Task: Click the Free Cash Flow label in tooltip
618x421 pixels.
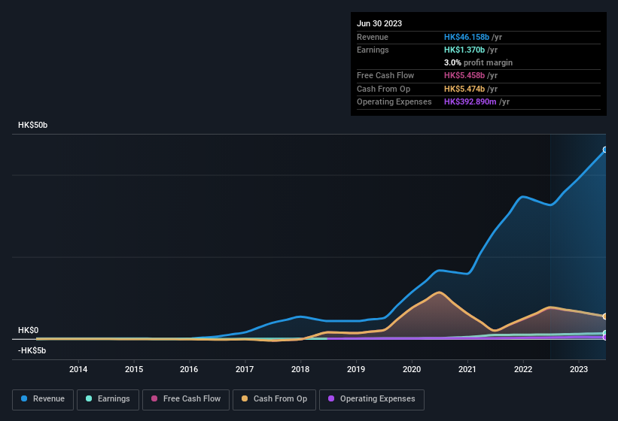Action: point(385,75)
